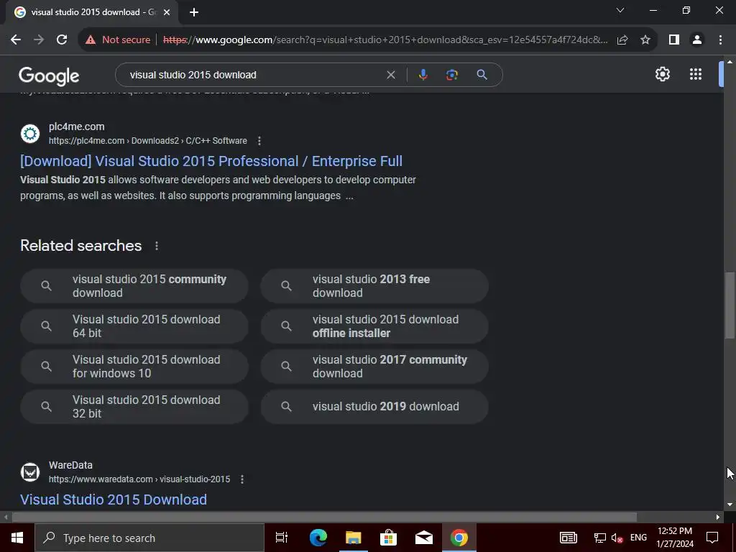The width and height of the screenshot is (736, 552).
Task: Open more options for the WareData result
Action: [241, 479]
